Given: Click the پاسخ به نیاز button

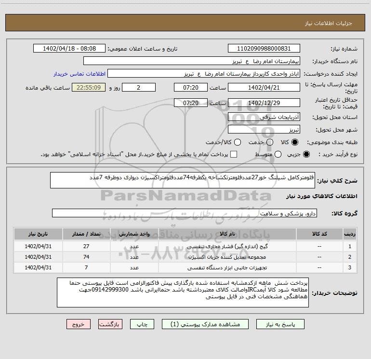Looking at the screenshot, I should tap(280, 324).
